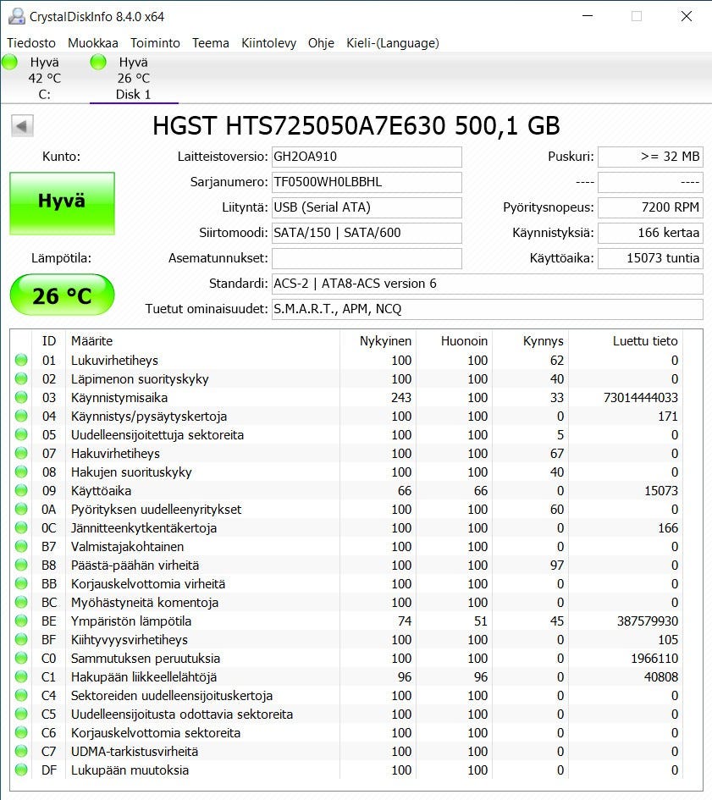Open the Toiminto menu
The height and width of the screenshot is (800, 712).
point(155,43)
